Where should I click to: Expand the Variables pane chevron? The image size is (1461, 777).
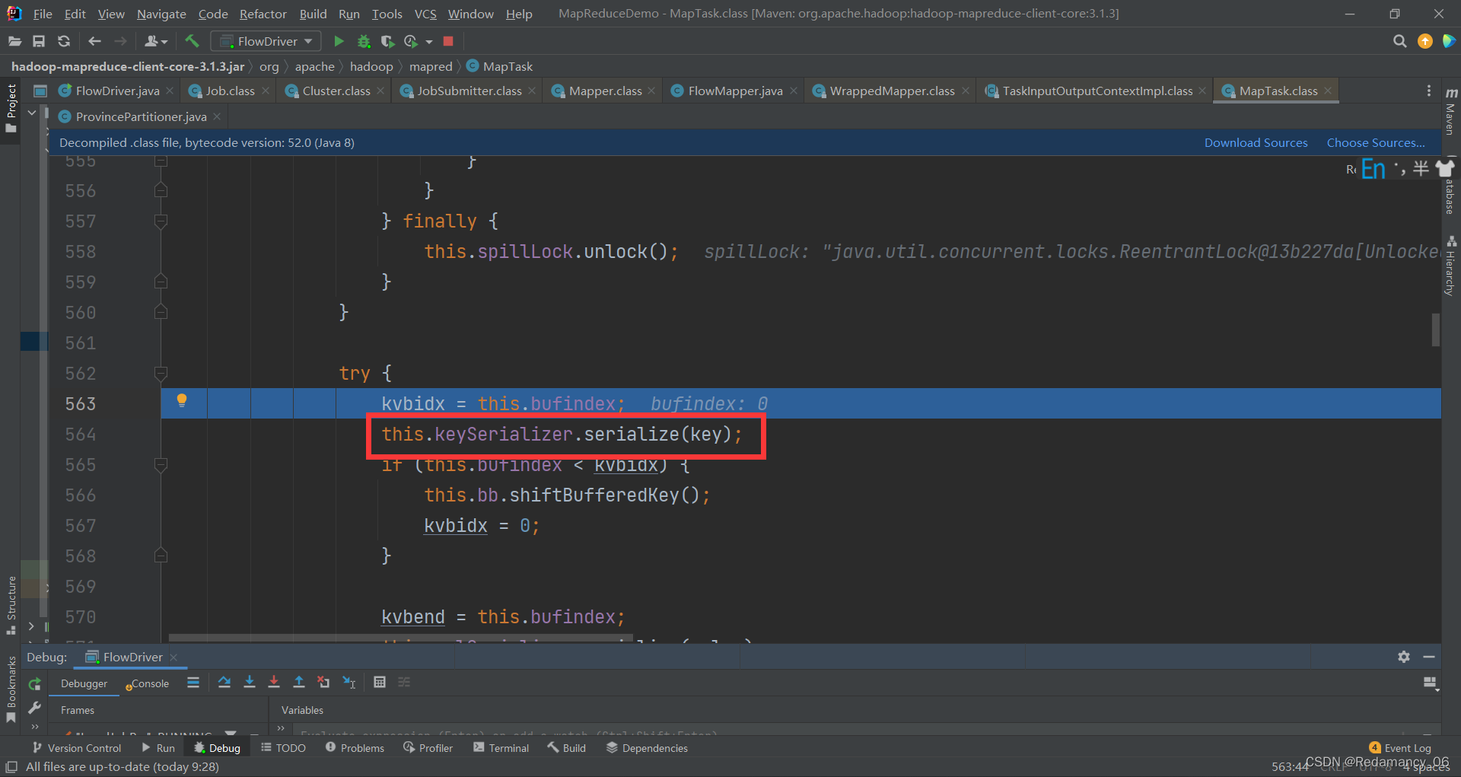(281, 728)
